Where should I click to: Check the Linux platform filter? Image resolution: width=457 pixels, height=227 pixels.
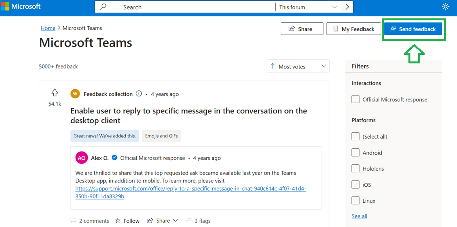click(x=355, y=200)
